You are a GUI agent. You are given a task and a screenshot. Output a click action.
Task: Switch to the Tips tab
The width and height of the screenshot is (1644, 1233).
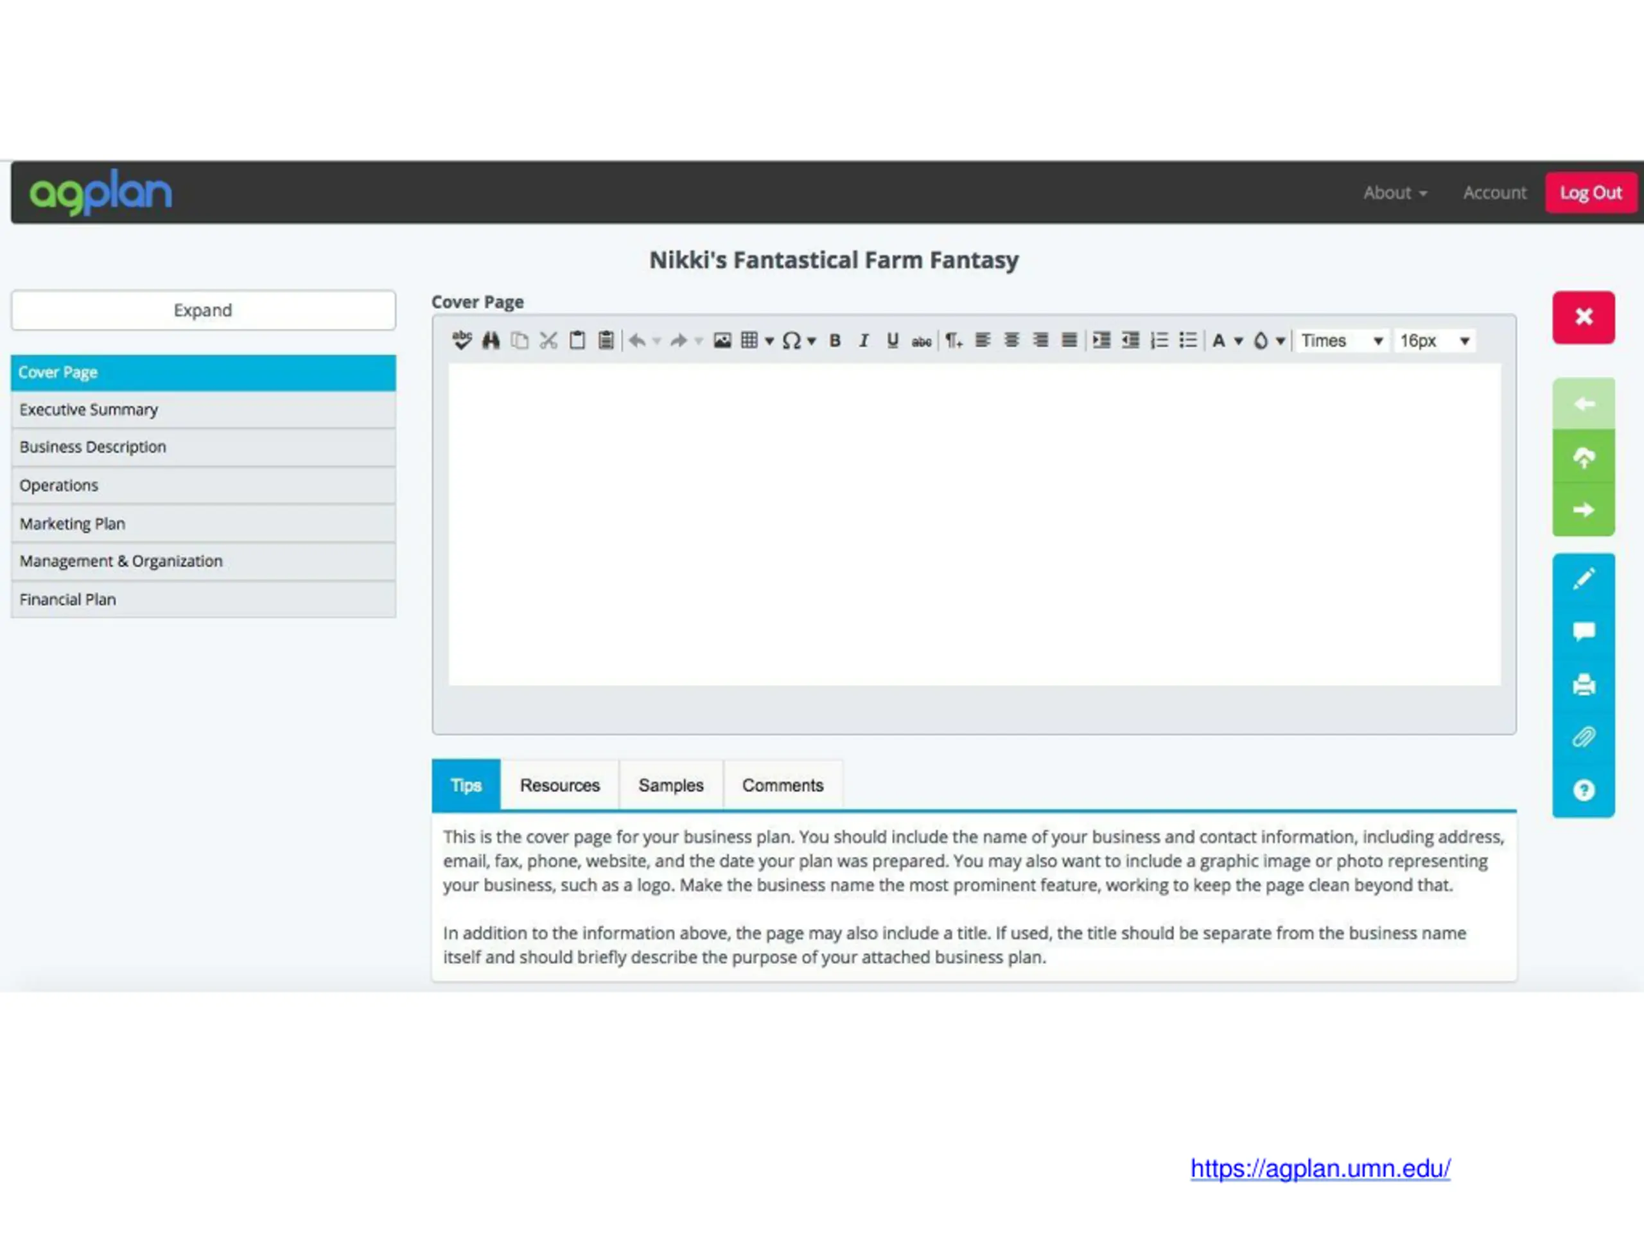coord(466,785)
